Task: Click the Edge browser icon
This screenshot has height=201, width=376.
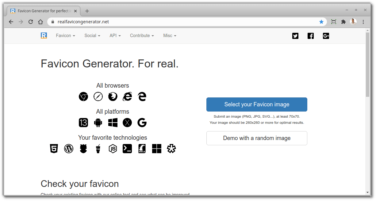Action: (142, 97)
